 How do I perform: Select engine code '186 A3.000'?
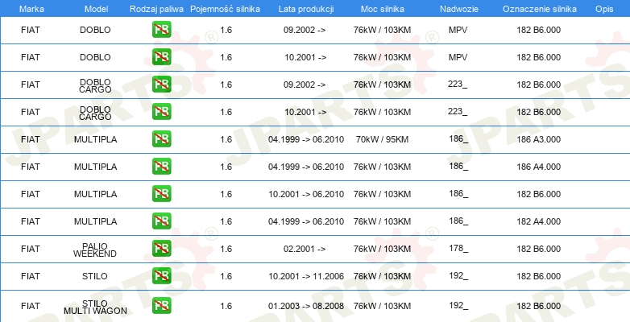point(538,139)
